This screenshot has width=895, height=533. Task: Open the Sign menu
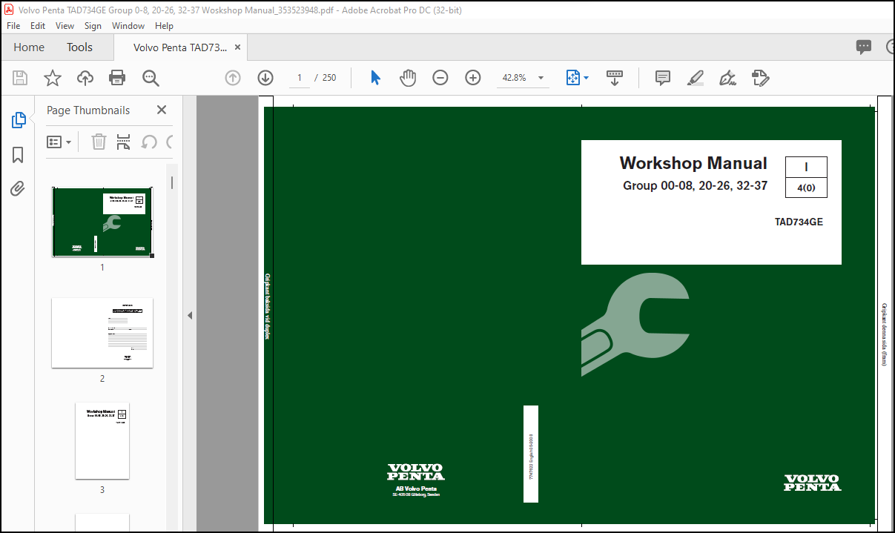click(93, 25)
